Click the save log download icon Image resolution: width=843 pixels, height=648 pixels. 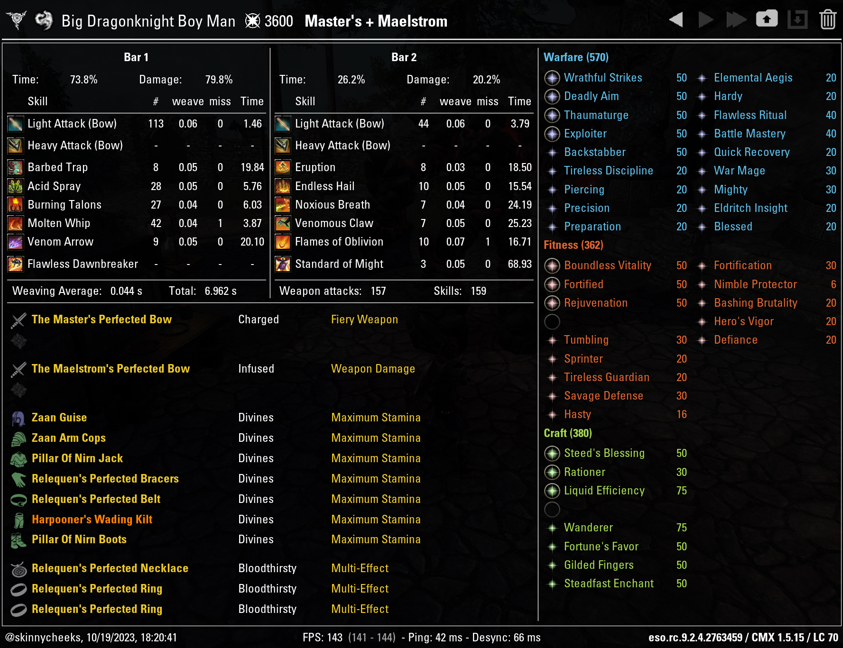coord(797,20)
